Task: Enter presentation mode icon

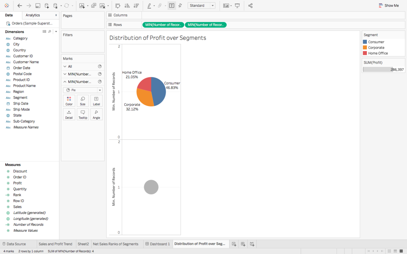Action: (237, 6)
